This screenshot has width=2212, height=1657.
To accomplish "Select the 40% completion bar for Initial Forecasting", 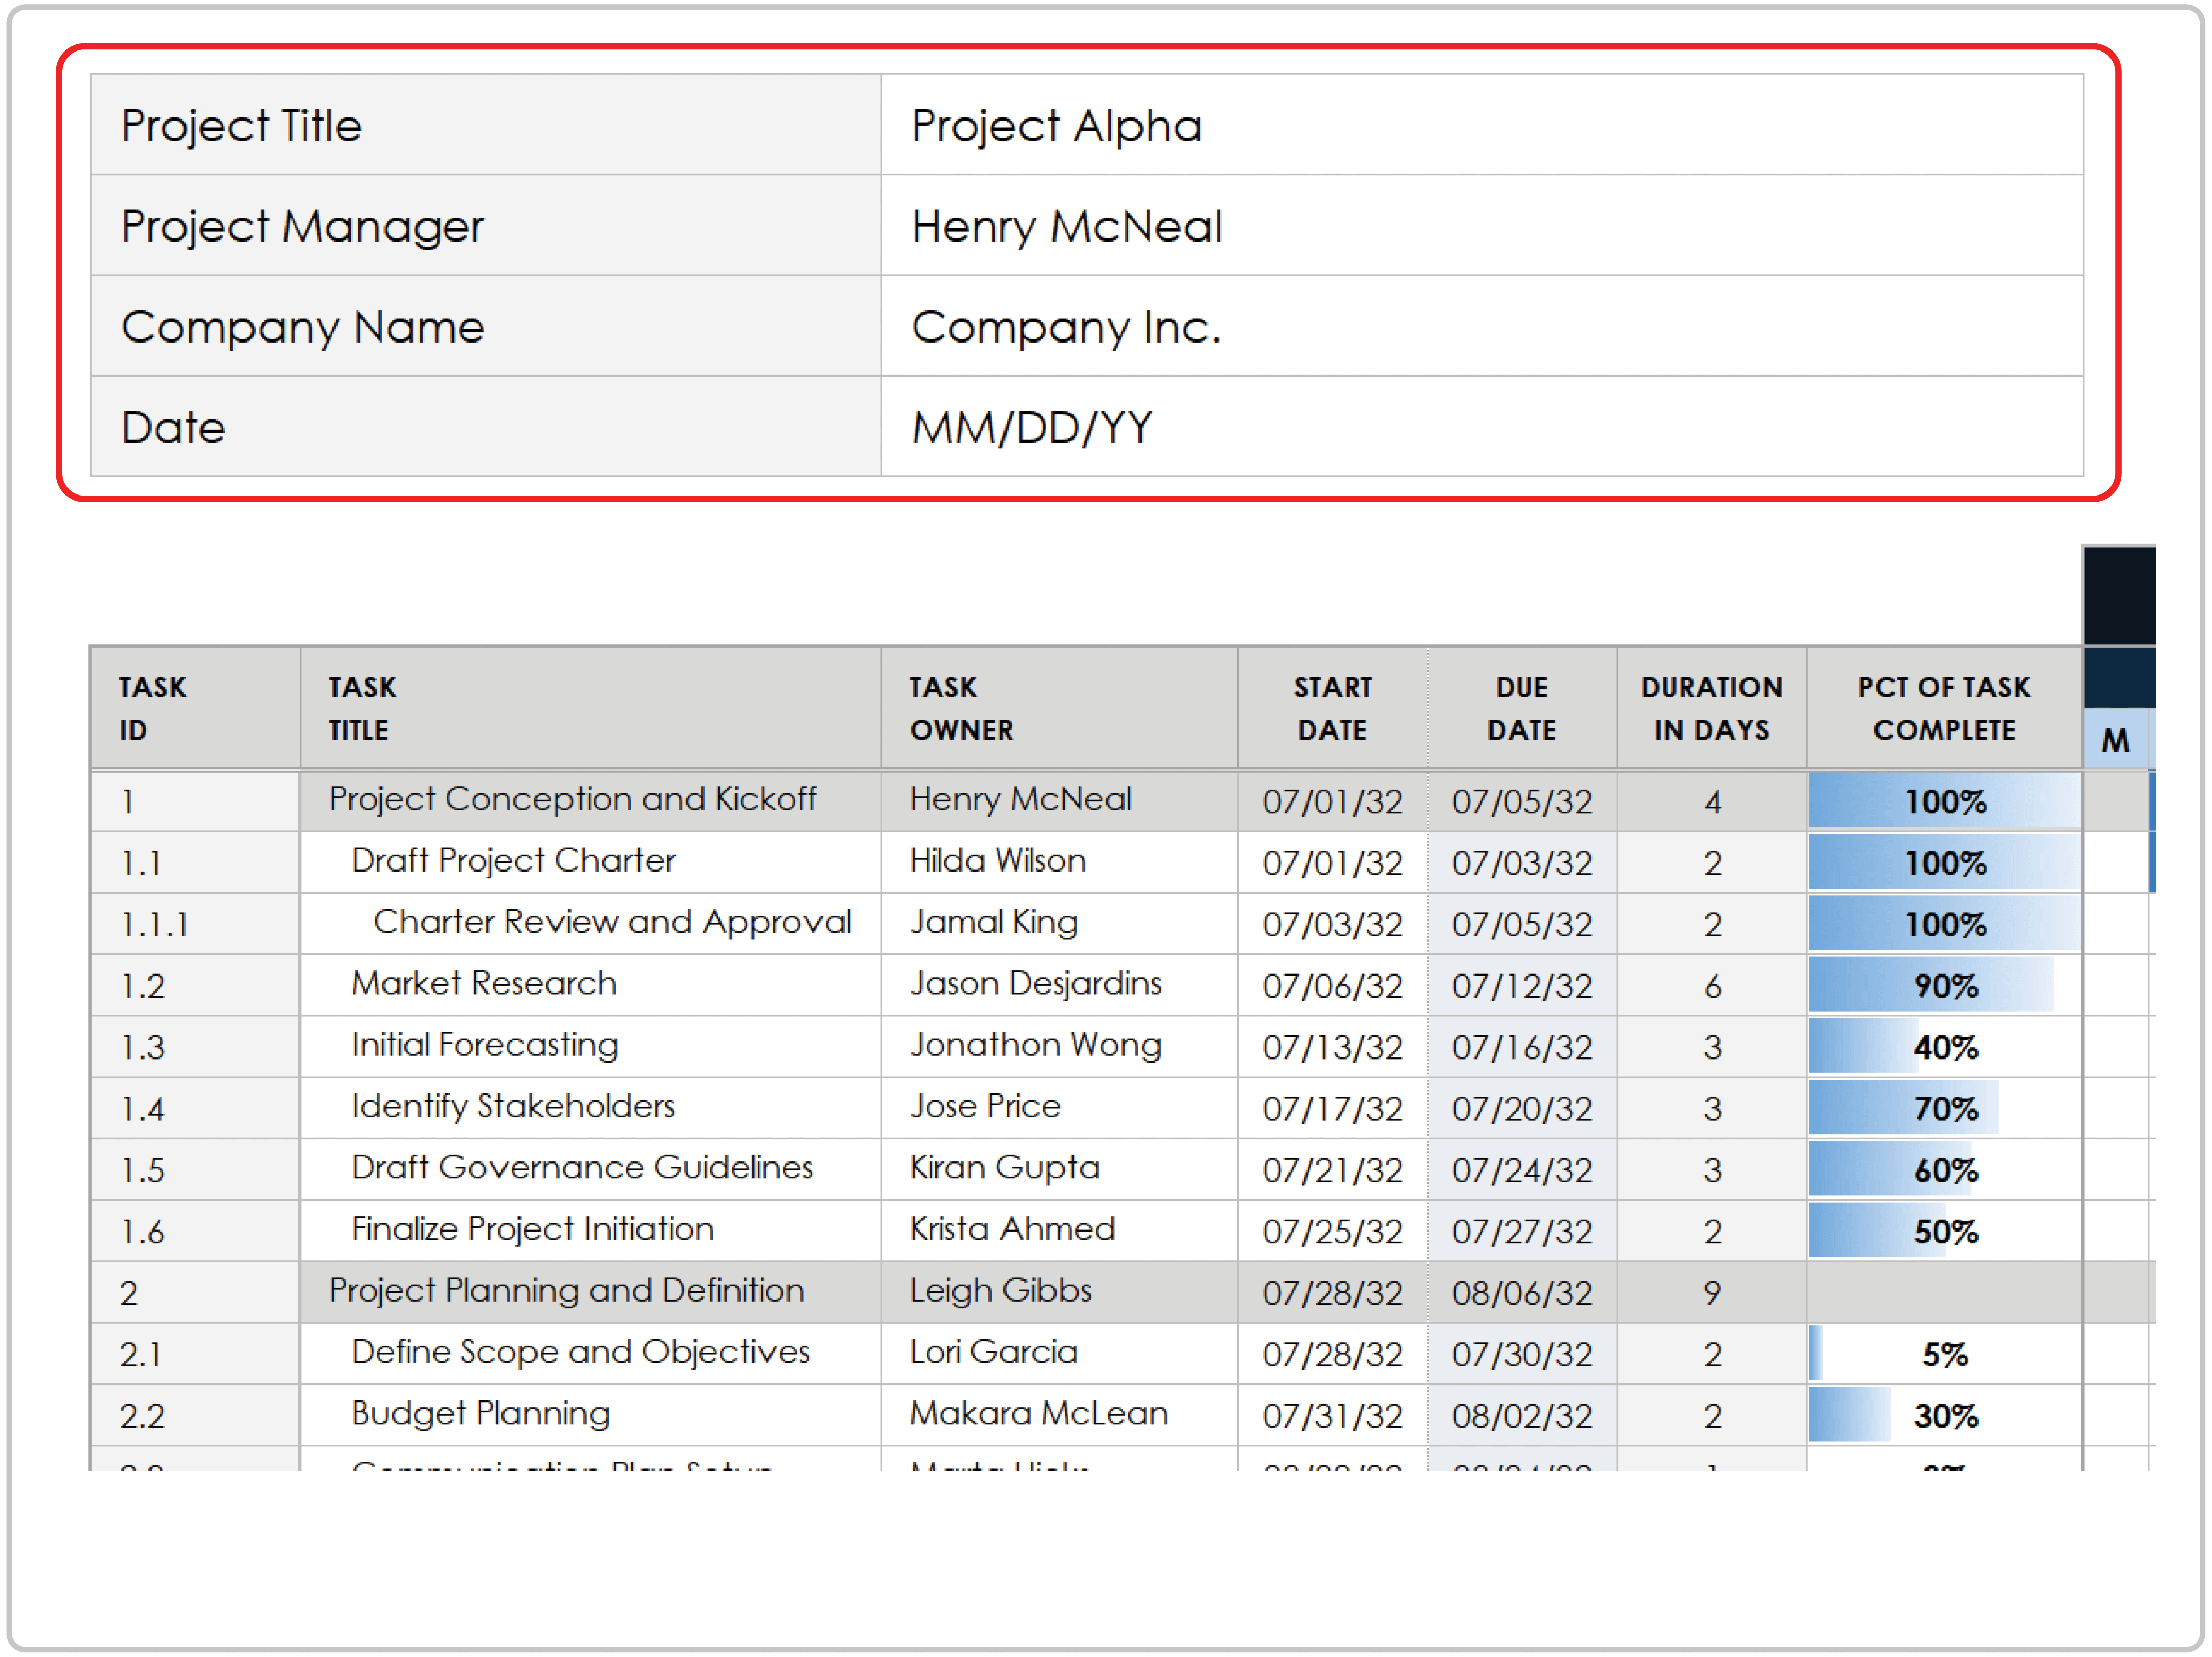I will coord(1944,1047).
